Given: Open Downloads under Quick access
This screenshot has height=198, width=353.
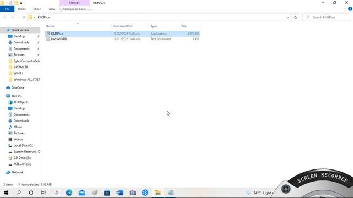Looking at the screenshot, I should 21,42.
